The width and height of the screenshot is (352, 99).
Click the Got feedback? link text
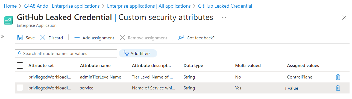(201, 38)
